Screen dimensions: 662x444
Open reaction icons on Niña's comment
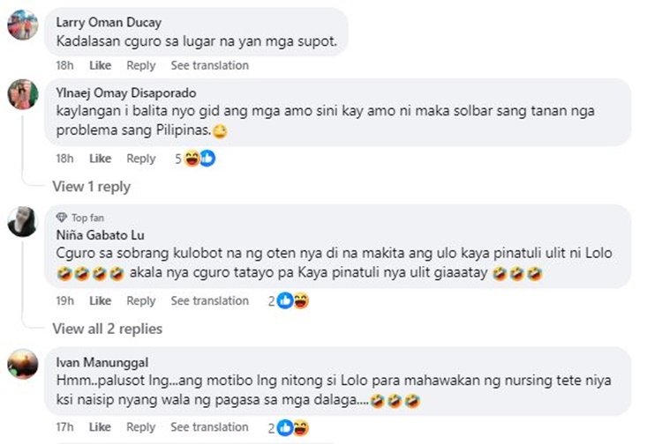pos(293,300)
